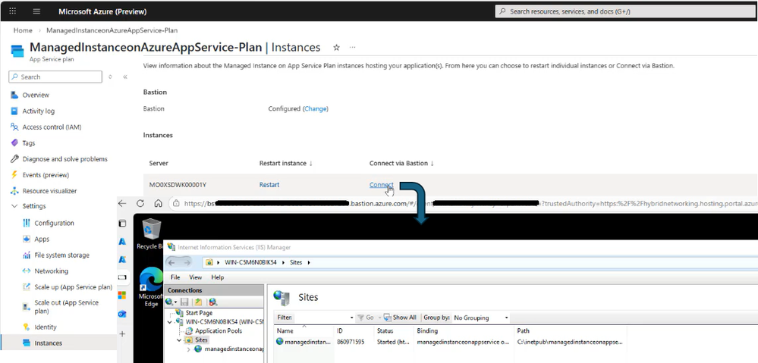
Task: Click the IIS Manager forward navigation button
Action: tap(187, 262)
